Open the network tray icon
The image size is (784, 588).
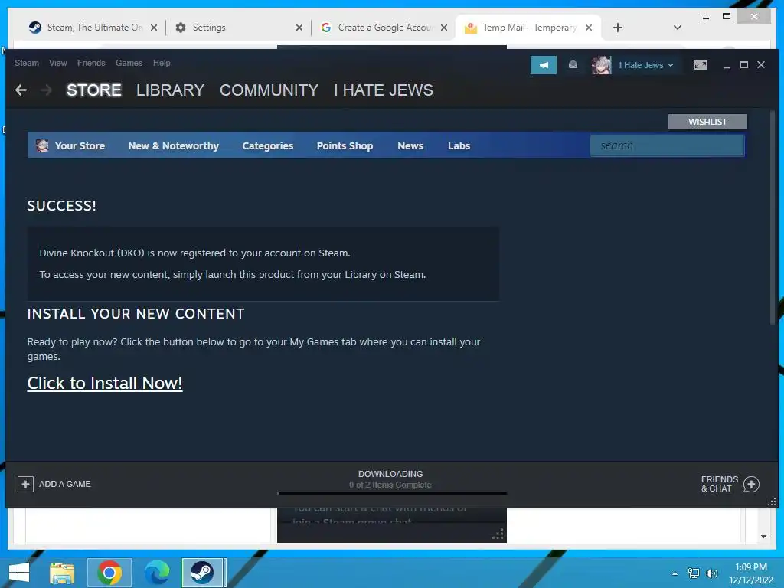694,573
